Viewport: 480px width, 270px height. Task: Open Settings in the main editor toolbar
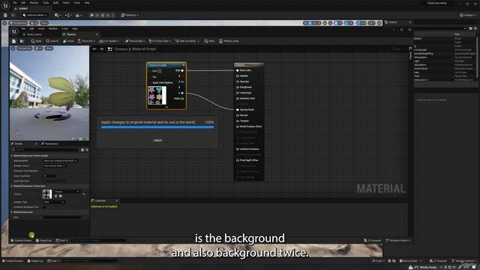(468, 15)
